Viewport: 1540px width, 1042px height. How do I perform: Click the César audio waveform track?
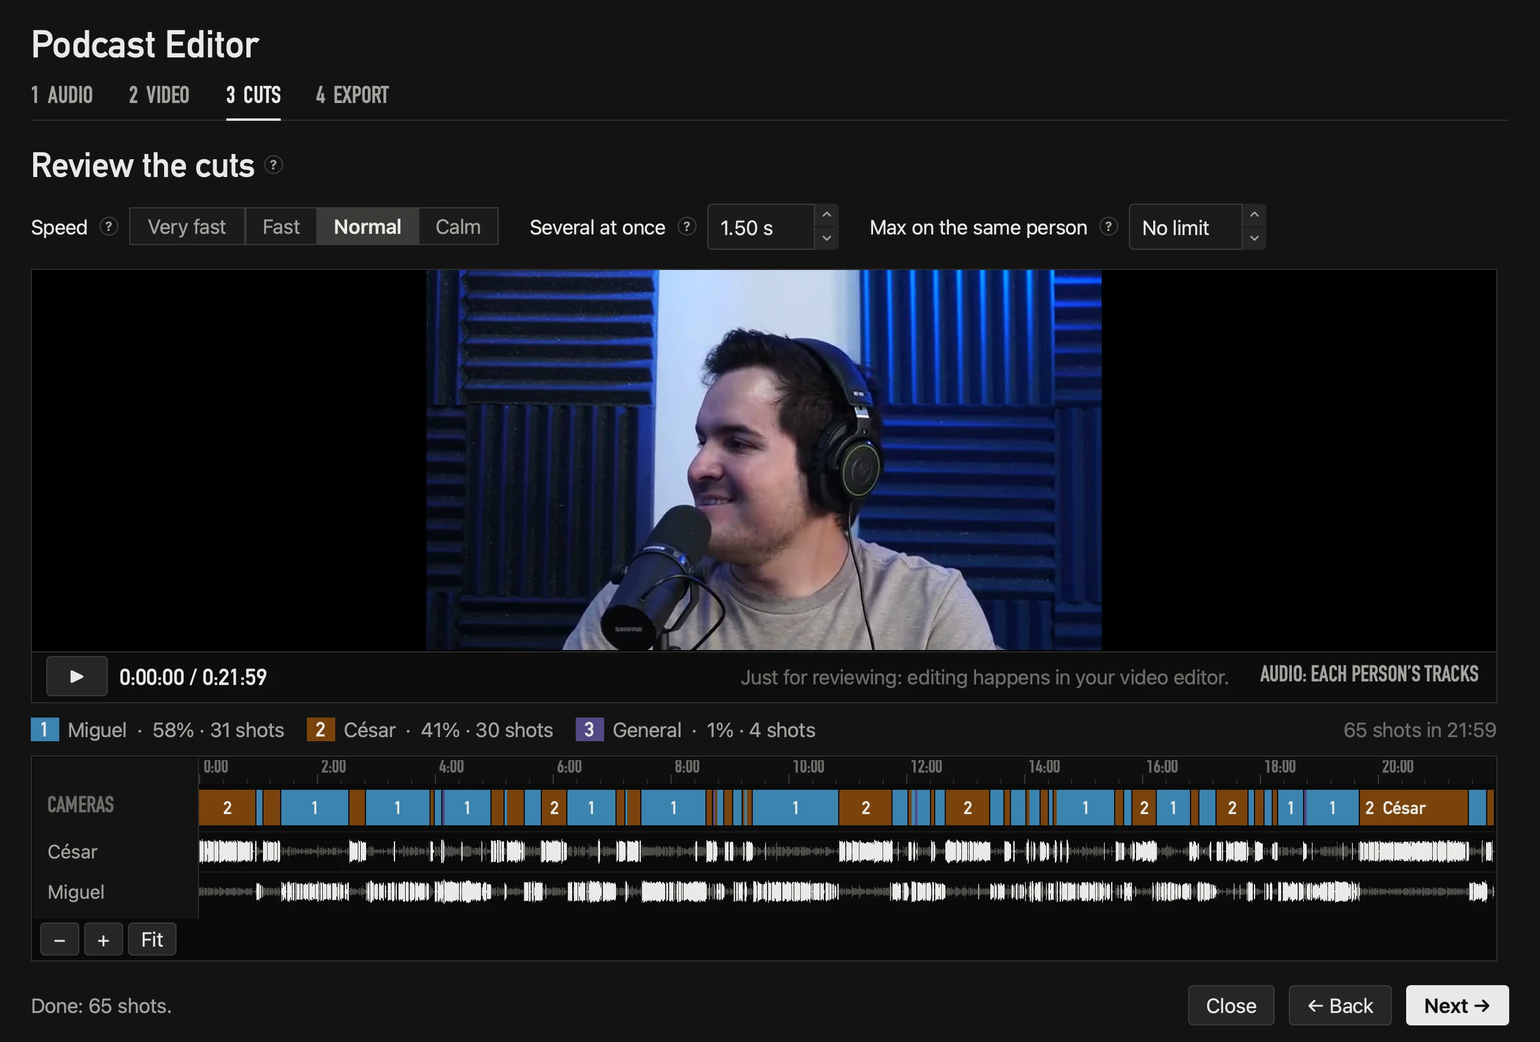tap(846, 851)
